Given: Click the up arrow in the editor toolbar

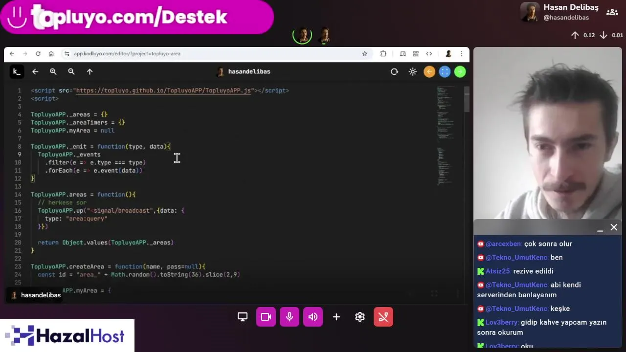Looking at the screenshot, I should pyautogui.click(x=89, y=71).
